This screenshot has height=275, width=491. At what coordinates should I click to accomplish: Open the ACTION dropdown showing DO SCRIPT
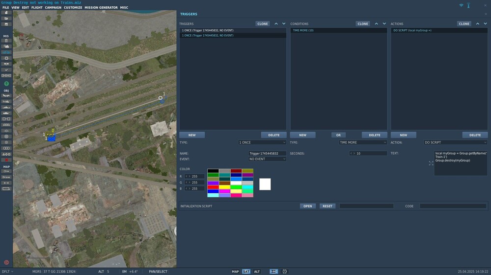pyautogui.click(x=456, y=142)
